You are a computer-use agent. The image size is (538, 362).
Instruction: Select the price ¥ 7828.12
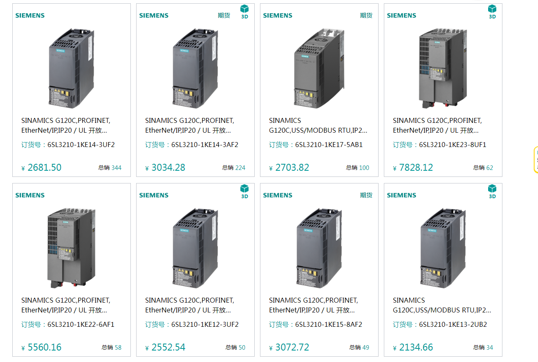click(x=413, y=167)
